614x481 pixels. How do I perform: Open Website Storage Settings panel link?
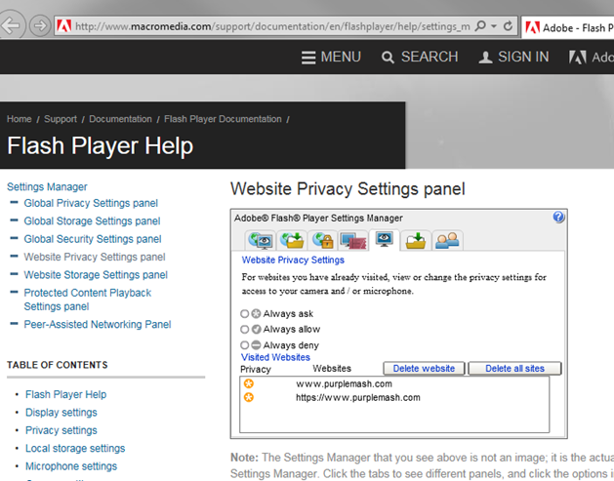pyautogui.click(x=96, y=275)
